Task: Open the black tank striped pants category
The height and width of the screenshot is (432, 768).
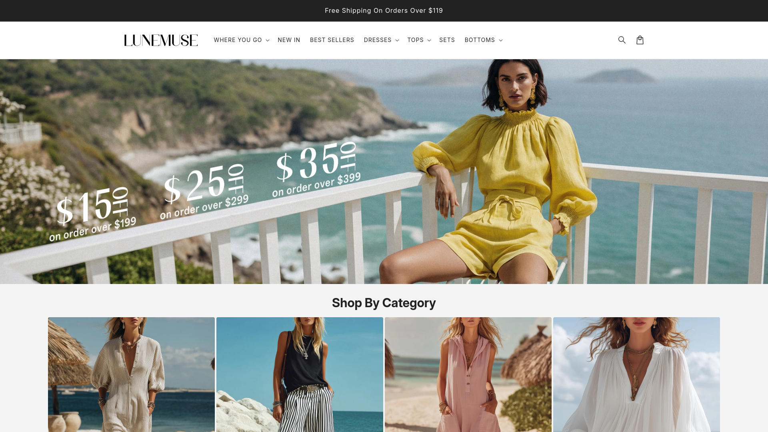Action: [300, 374]
